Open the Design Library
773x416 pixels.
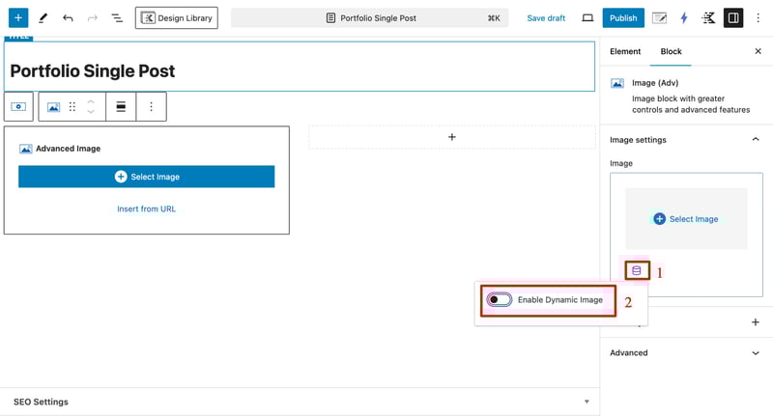coord(176,17)
